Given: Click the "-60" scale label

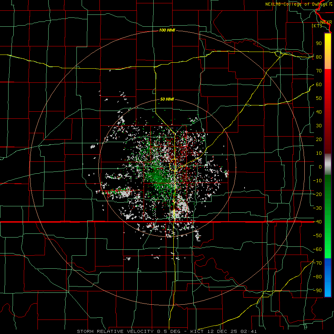Looking at the screenshot, I should tap(317, 249).
